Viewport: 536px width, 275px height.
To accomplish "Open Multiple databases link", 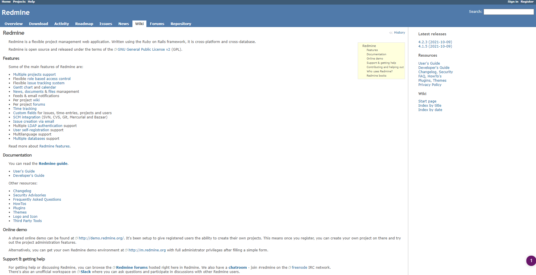I will pyautogui.click(x=29, y=139).
